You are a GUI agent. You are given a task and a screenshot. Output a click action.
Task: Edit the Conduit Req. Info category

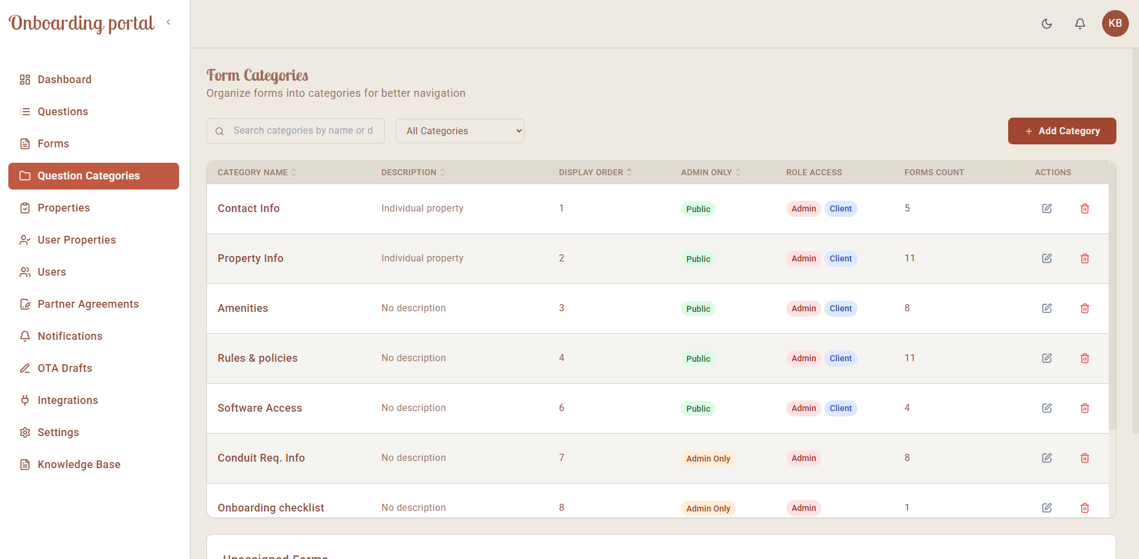(1047, 458)
